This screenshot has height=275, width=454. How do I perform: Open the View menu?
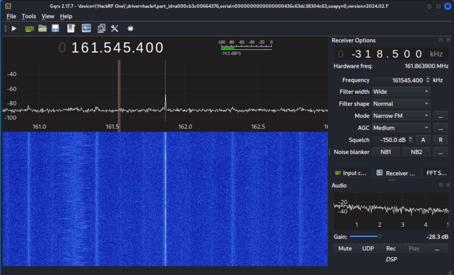pos(48,16)
